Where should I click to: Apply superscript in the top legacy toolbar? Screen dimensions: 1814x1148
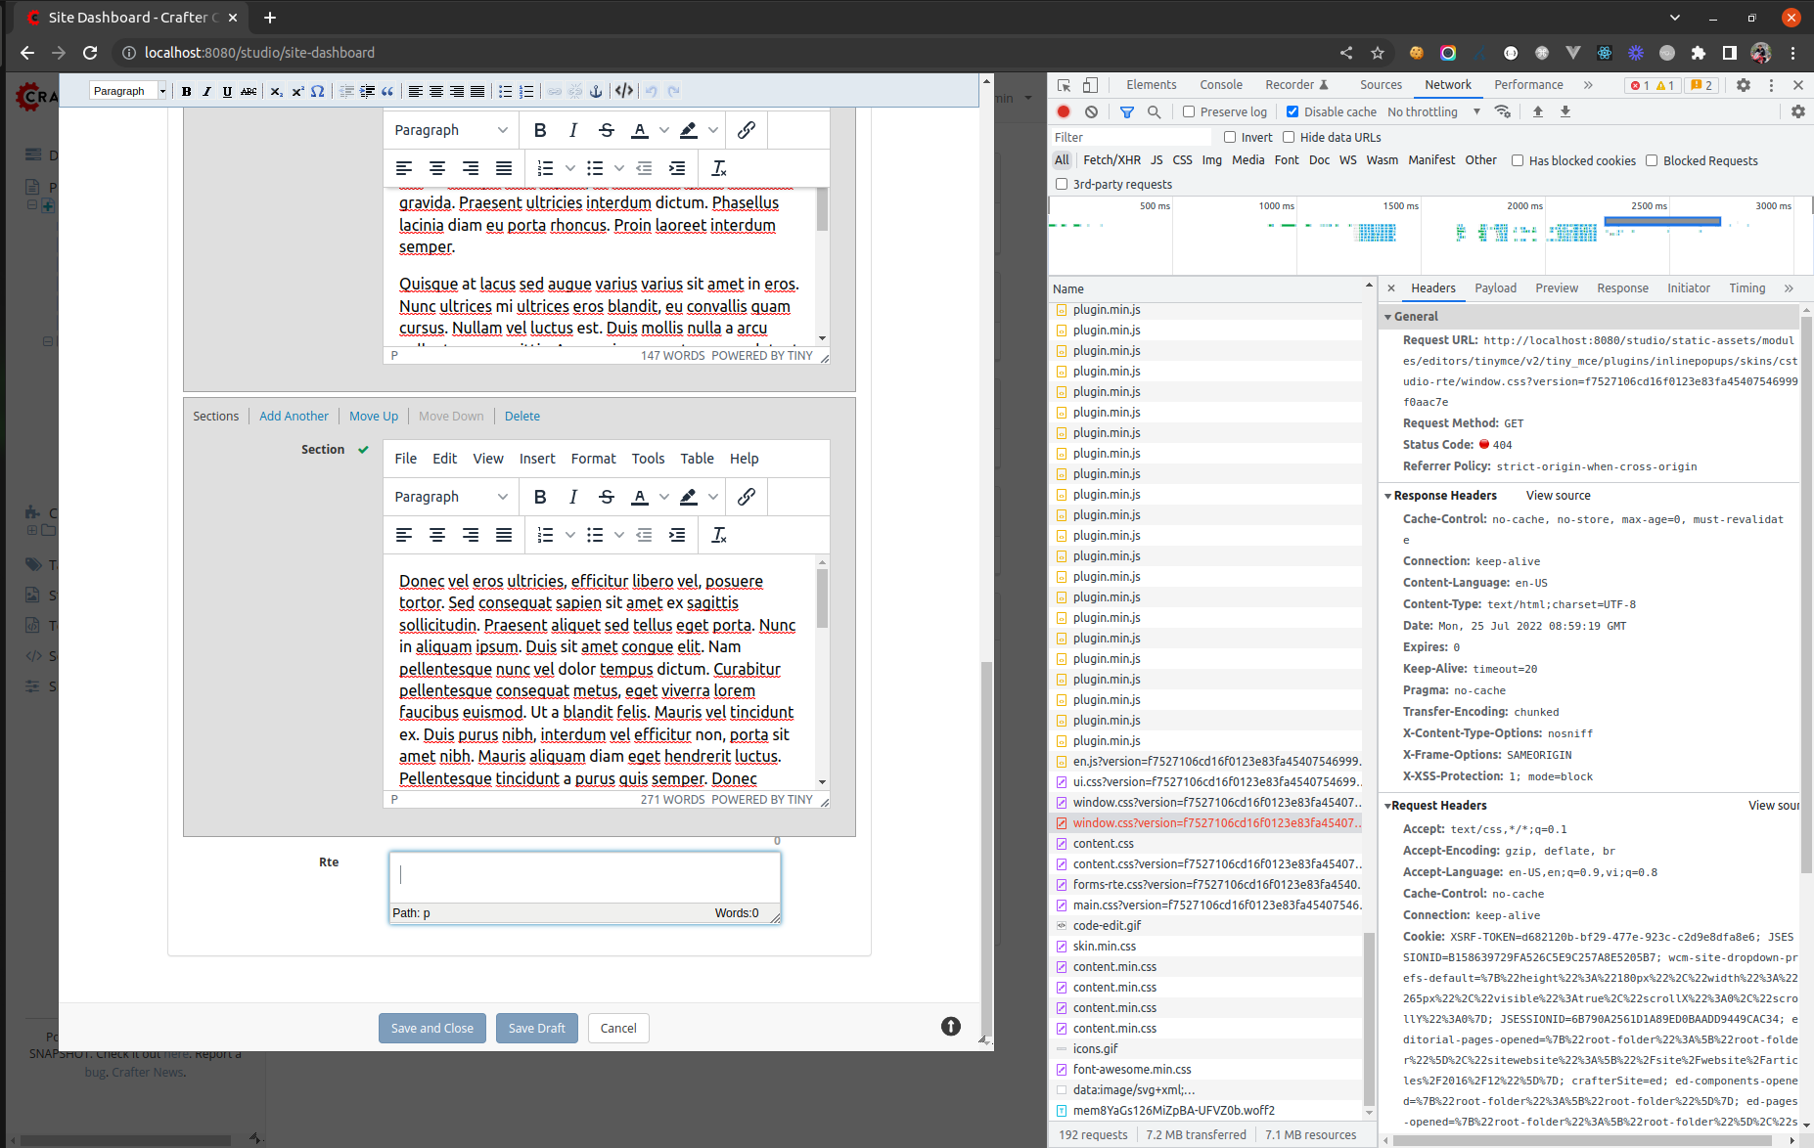tap(297, 91)
